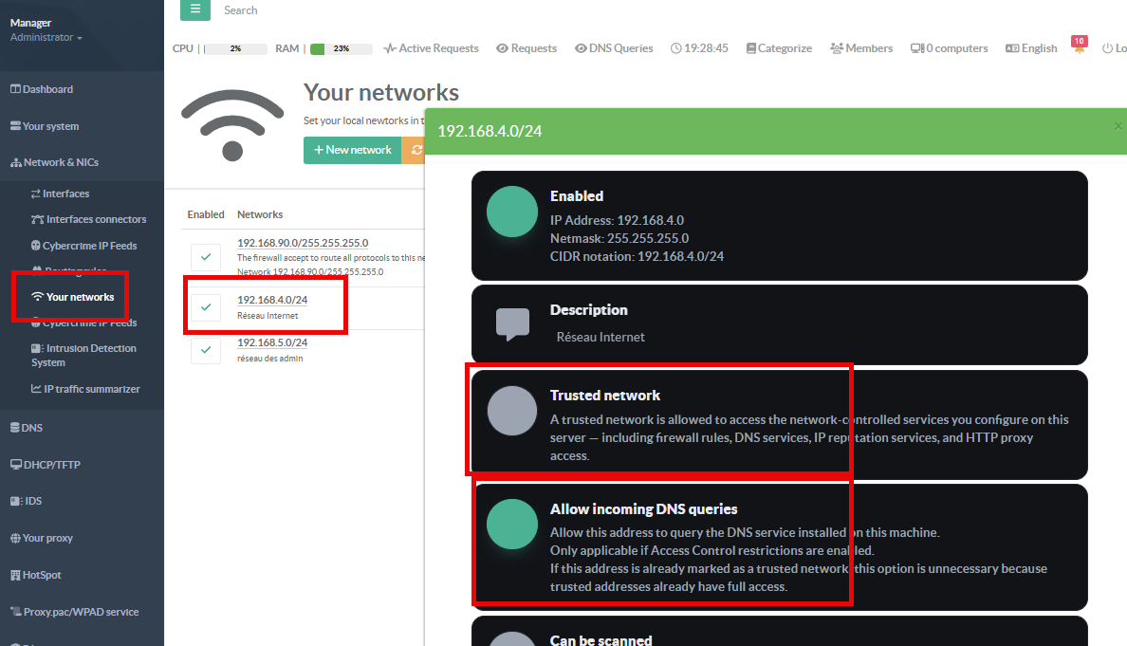This screenshot has width=1127, height=646.
Task: Click the notification bell icon
Action: click(x=1079, y=48)
